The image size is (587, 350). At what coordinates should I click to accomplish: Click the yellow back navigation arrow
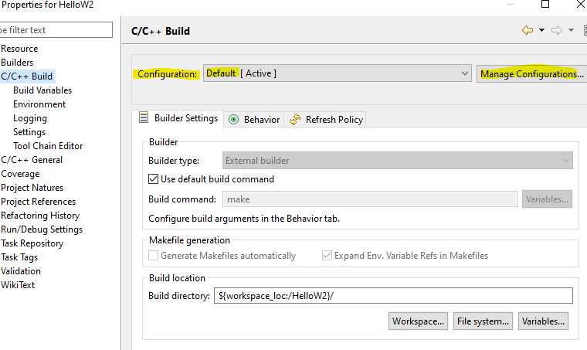(x=528, y=30)
